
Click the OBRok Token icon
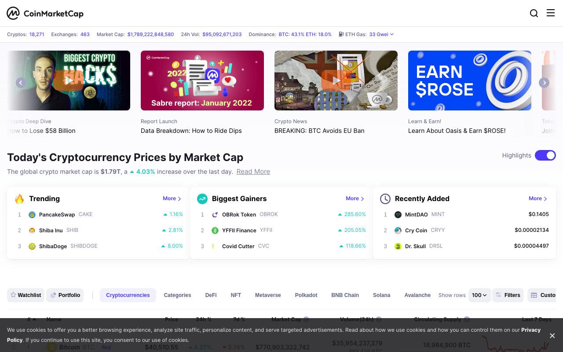click(215, 215)
